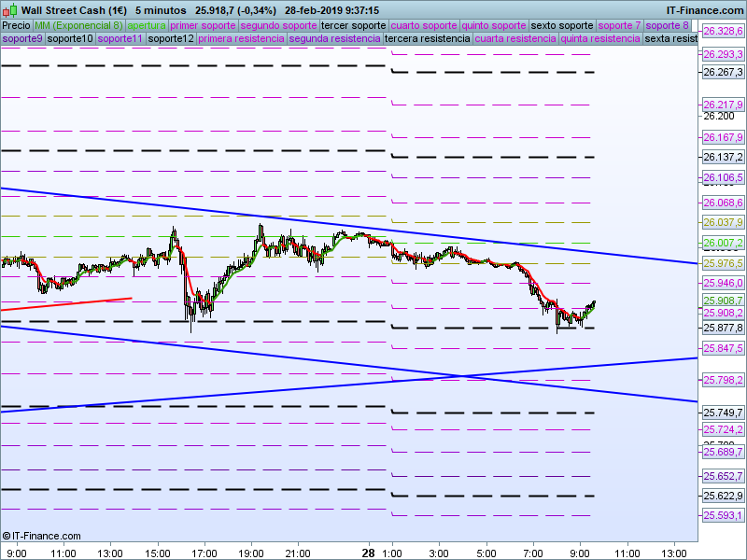This screenshot has width=747, height=560.
Task: Click the 25.877,8 price level tag
Action: click(723, 328)
